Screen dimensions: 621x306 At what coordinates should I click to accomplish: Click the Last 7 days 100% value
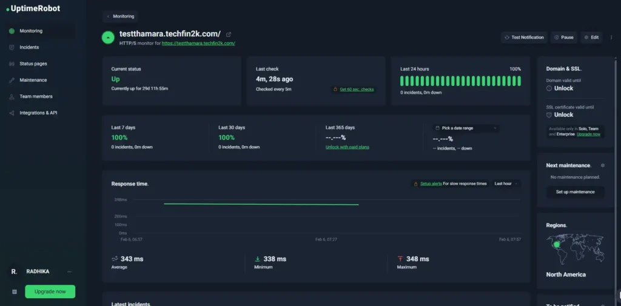click(119, 138)
